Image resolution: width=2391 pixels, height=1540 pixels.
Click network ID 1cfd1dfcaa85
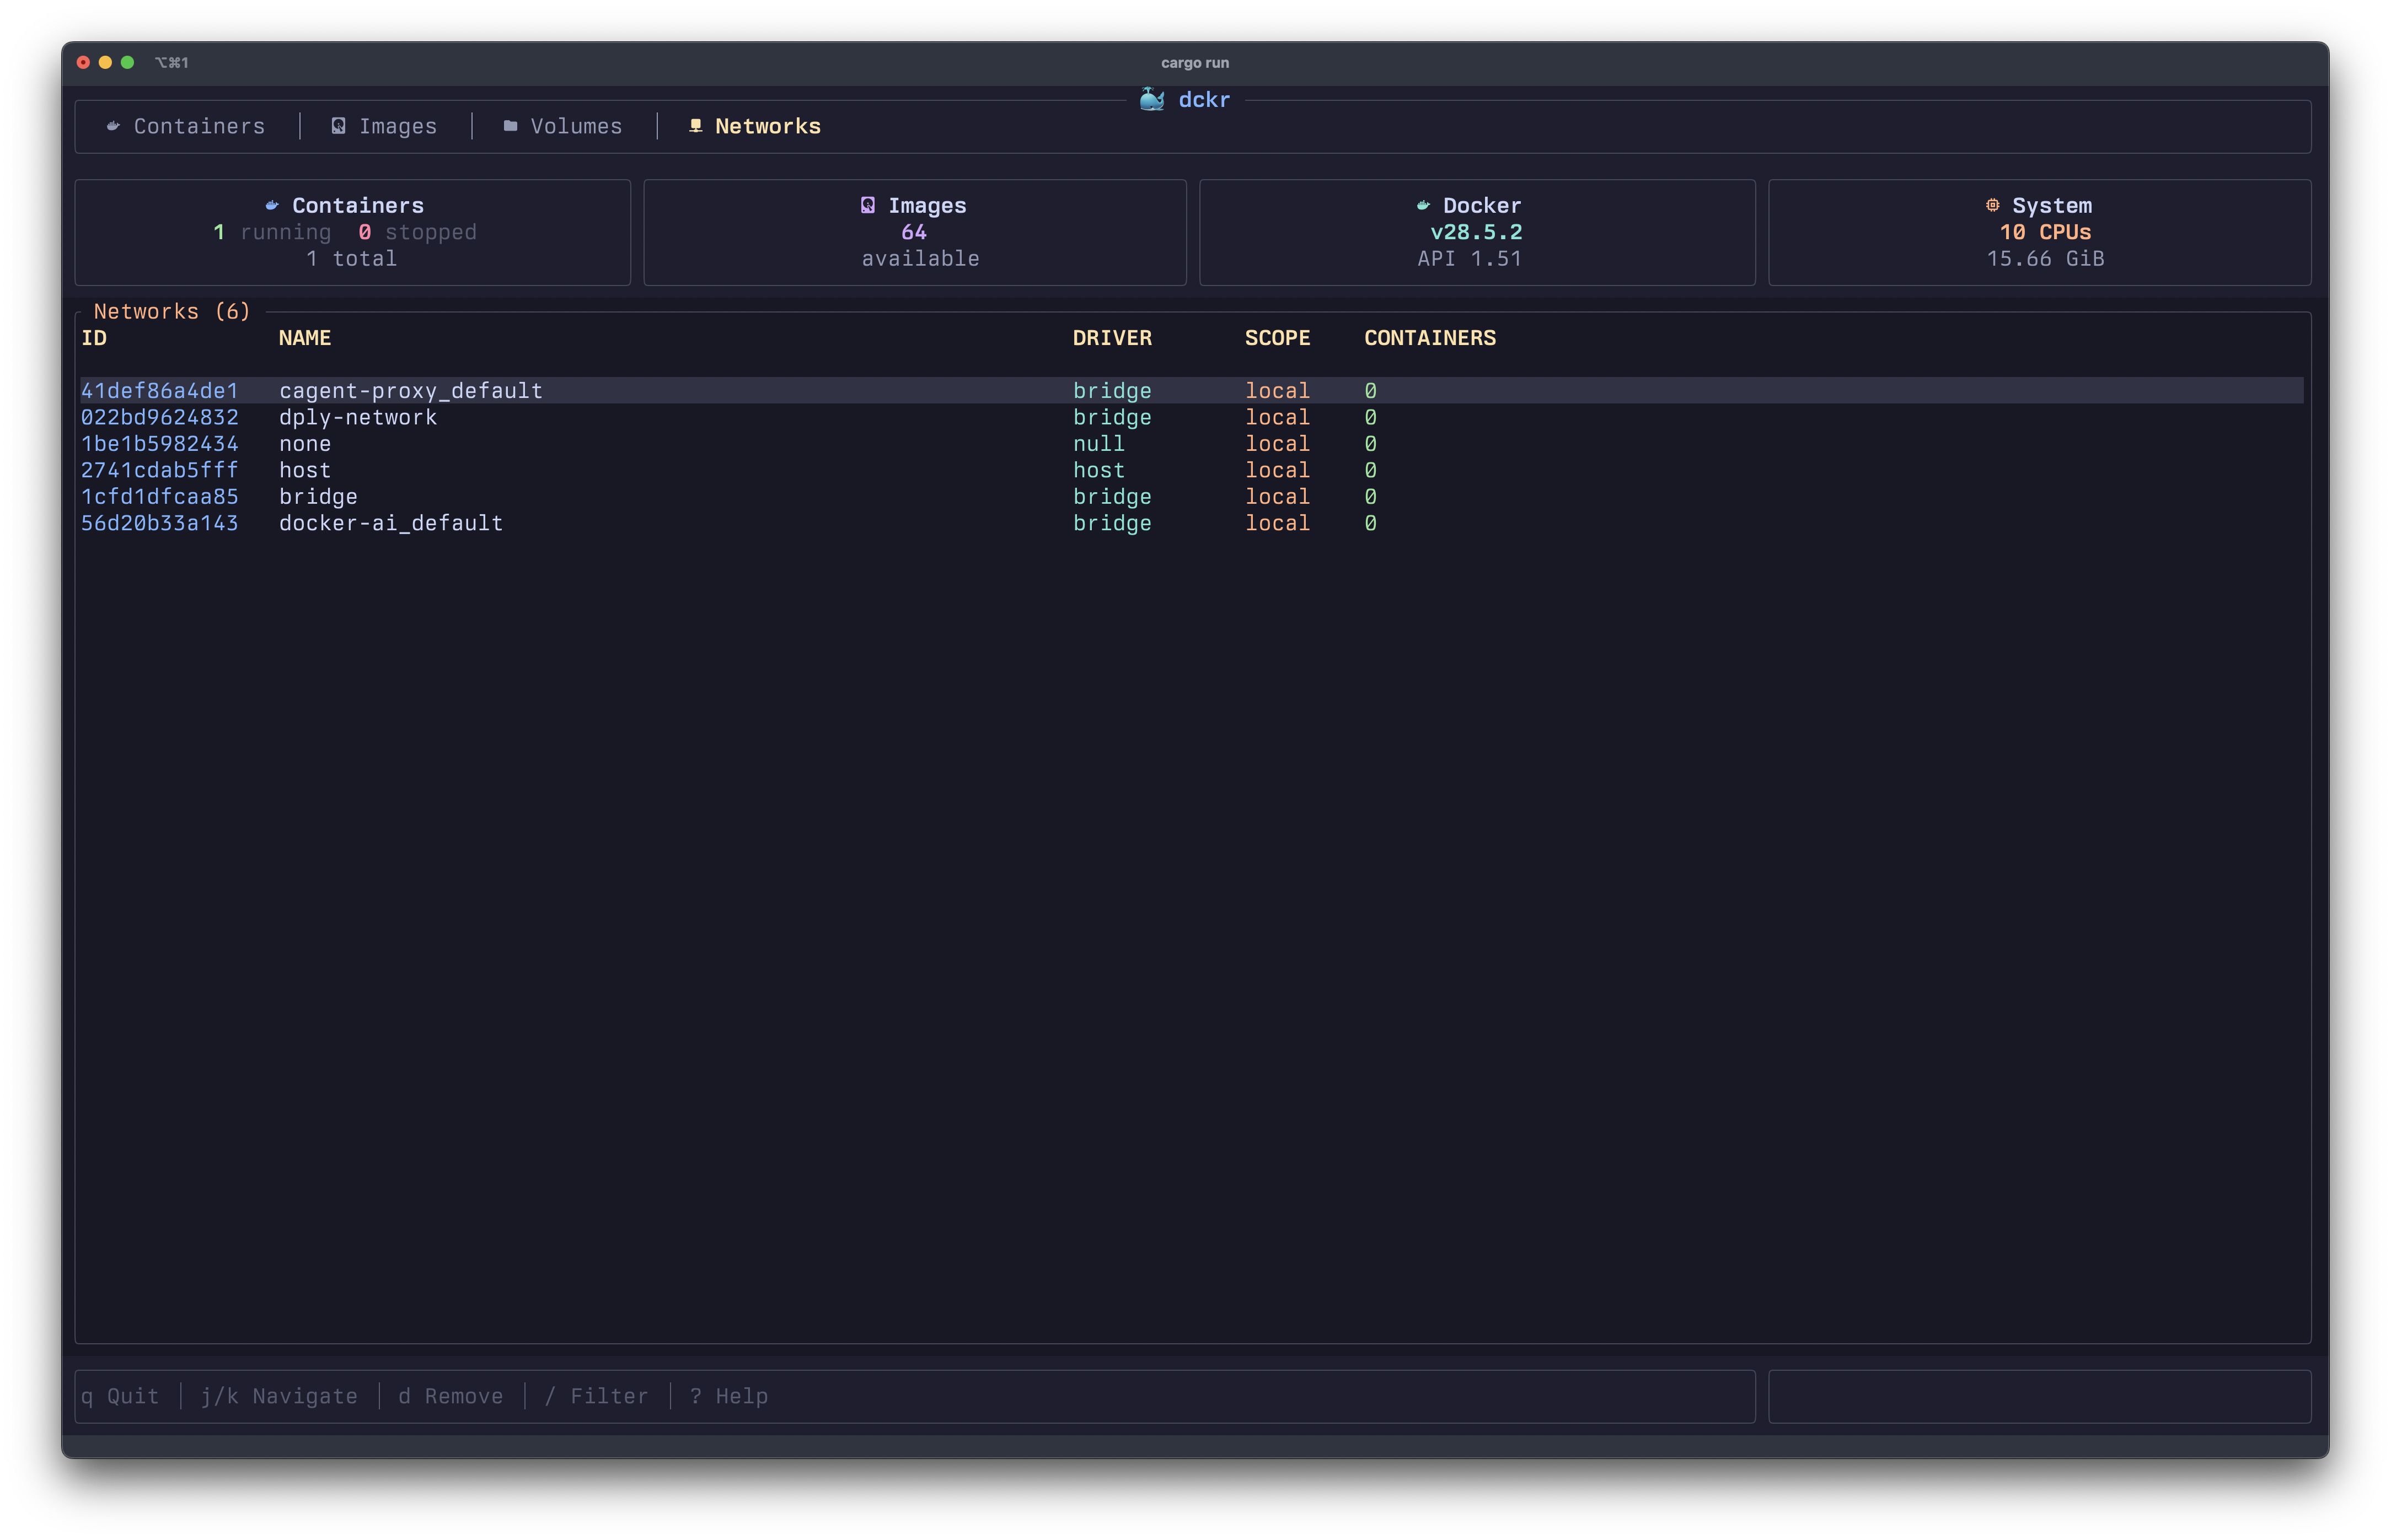[x=159, y=497]
